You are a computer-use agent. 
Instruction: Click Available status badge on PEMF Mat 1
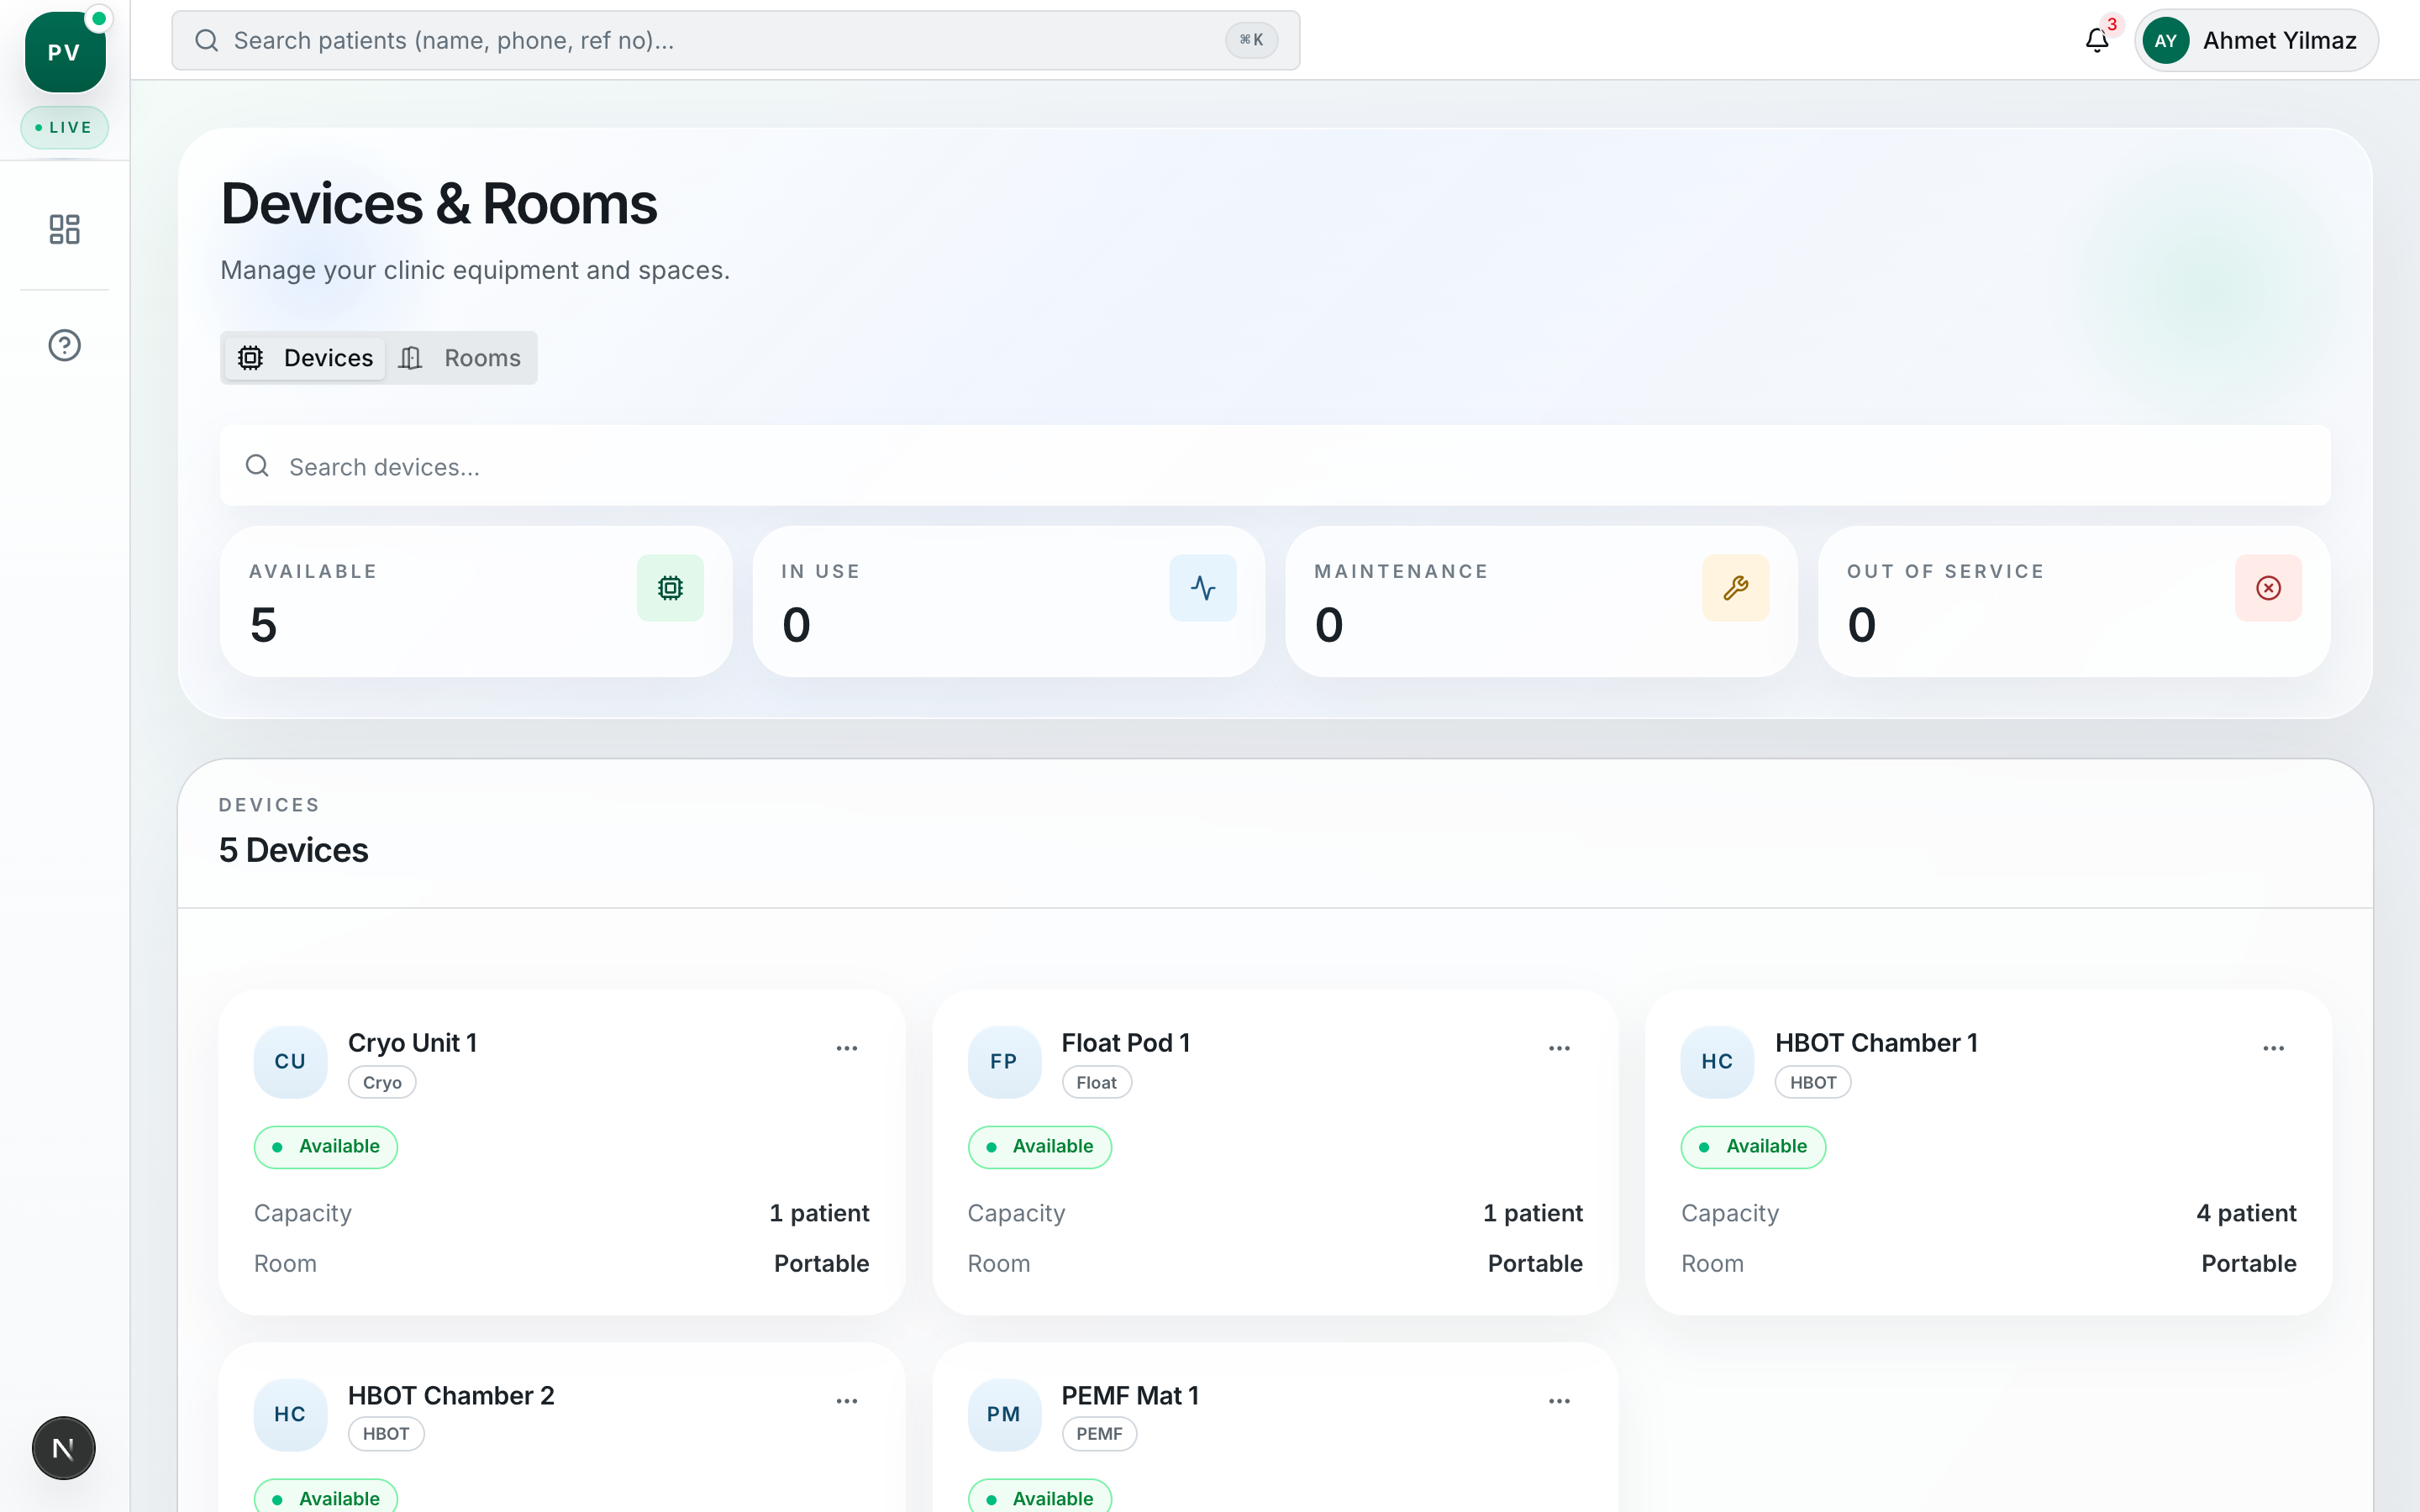point(1039,1497)
